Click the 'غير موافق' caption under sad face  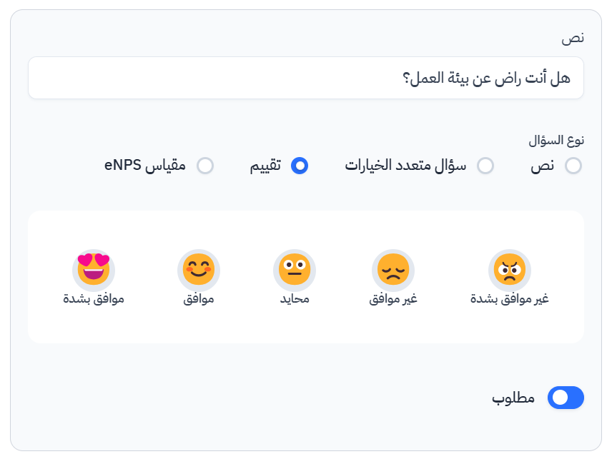pyautogui.click(x=393, y=299)
